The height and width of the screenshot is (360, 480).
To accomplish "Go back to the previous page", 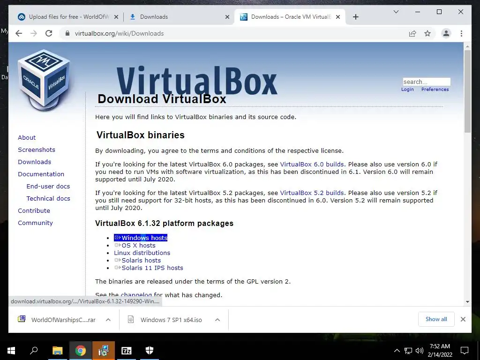I will coord(19,33).
